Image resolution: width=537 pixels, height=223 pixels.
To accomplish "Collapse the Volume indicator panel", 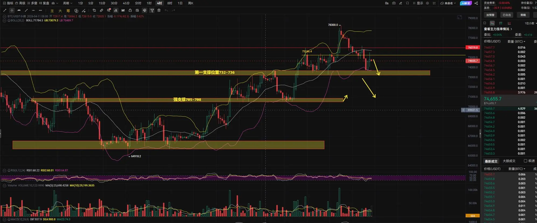I will pyautogui.click(x=5, y=186).
